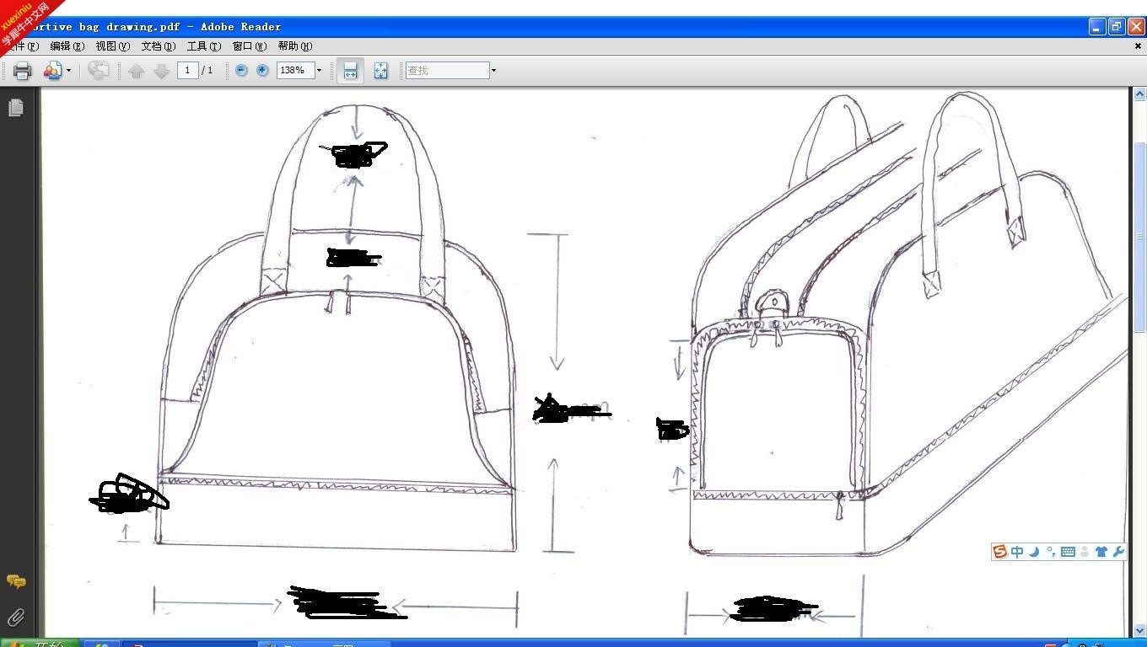Screen dimensions: 1147x647
Task: Open the find options dropdown arrow
Action: [493, 71]
